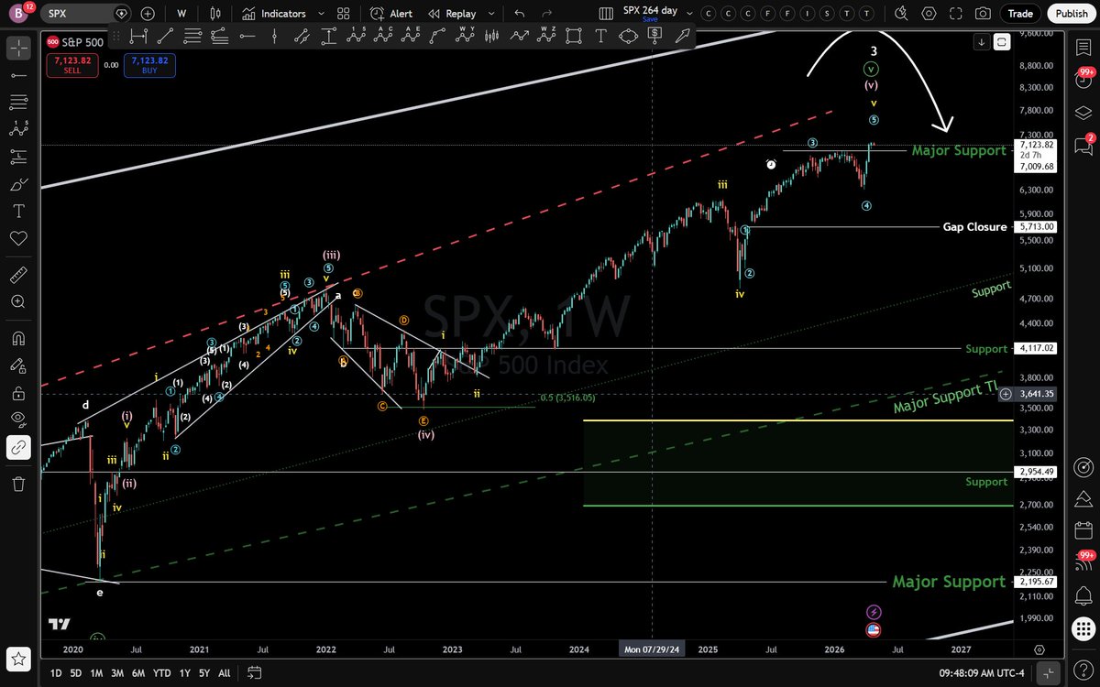Click the date range tool in floating toolbar

(139, 37)
